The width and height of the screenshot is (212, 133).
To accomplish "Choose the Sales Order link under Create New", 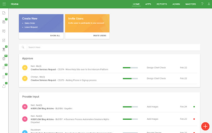I will pyautogui.click(x=30, y=23).
